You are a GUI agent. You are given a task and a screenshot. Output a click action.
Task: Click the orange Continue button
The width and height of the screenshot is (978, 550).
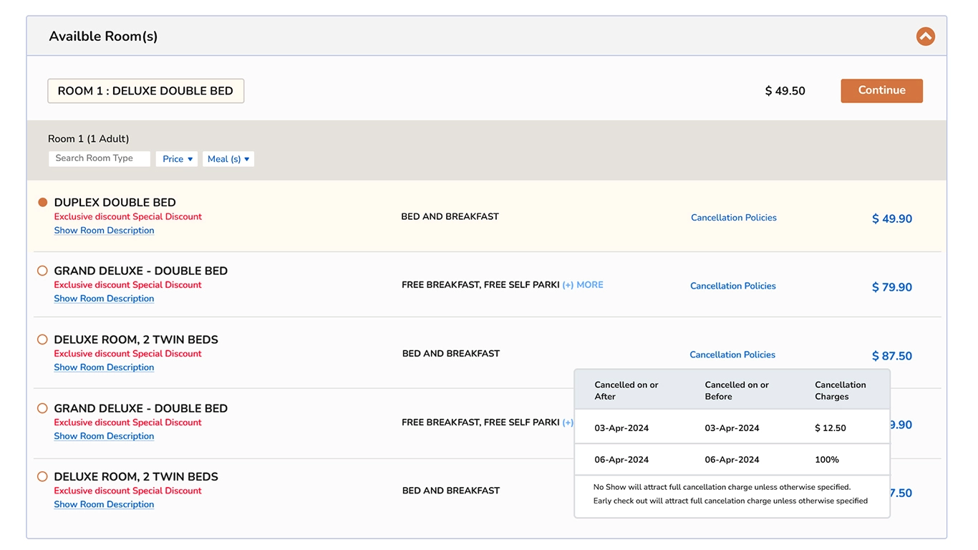coord(881,91)
